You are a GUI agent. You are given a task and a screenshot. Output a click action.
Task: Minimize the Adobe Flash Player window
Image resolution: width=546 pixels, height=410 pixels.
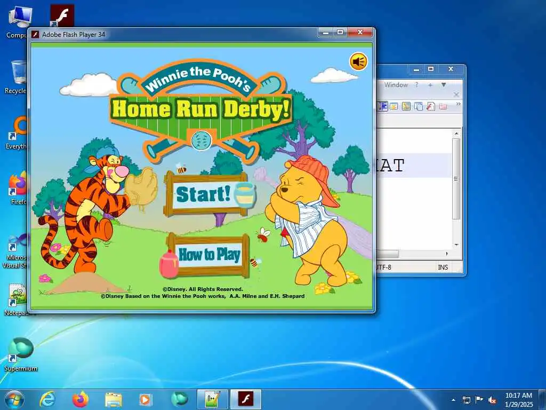[326, 33]
